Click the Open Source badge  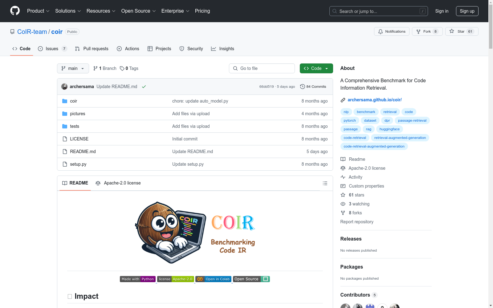pos(251,279)
